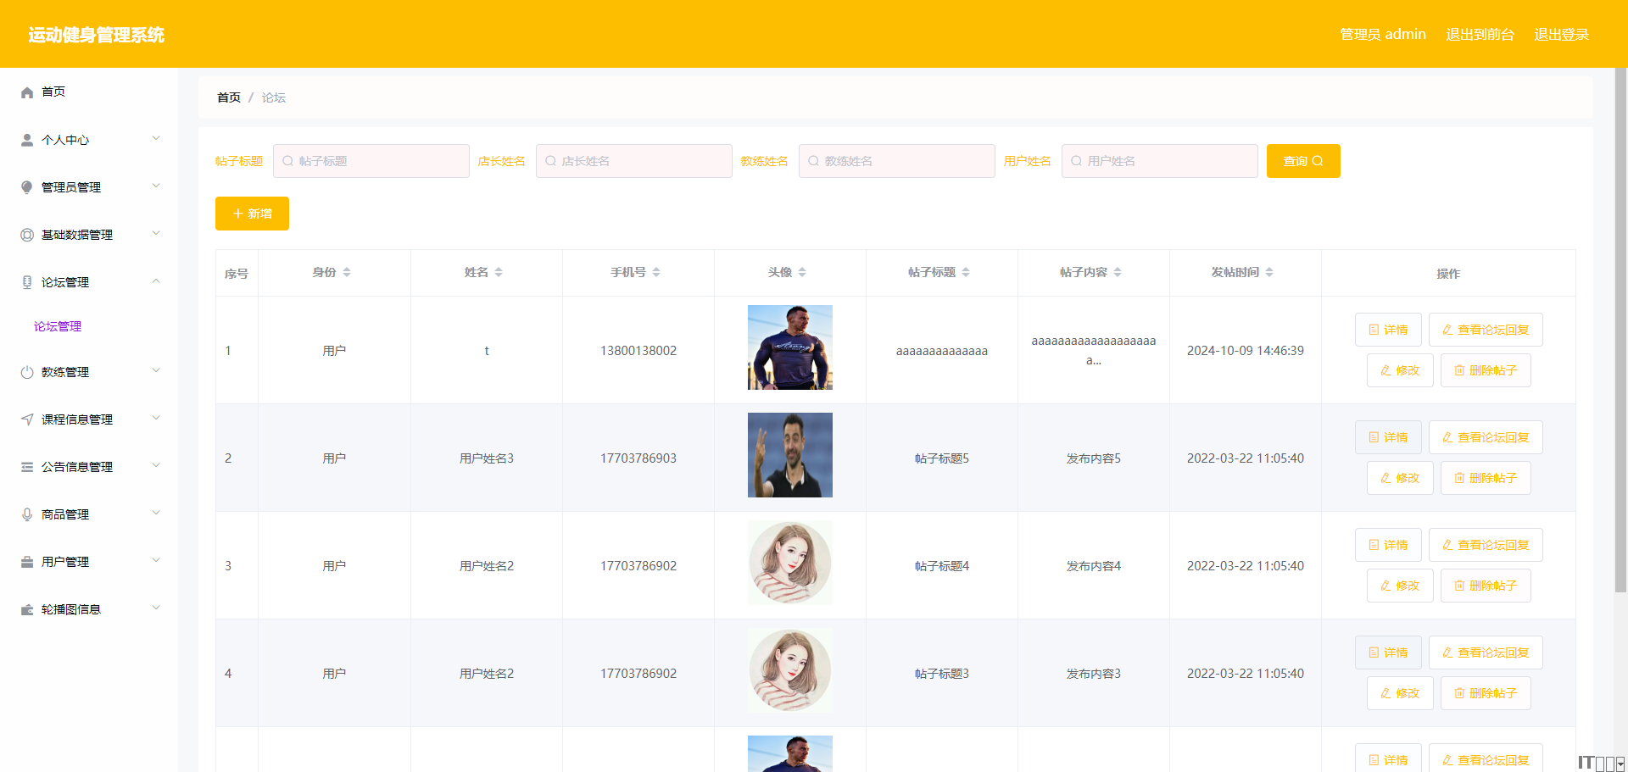Expand the 管理员管理 menu chevron
This screenshot has height=772, width=1628.
(156, 186)
